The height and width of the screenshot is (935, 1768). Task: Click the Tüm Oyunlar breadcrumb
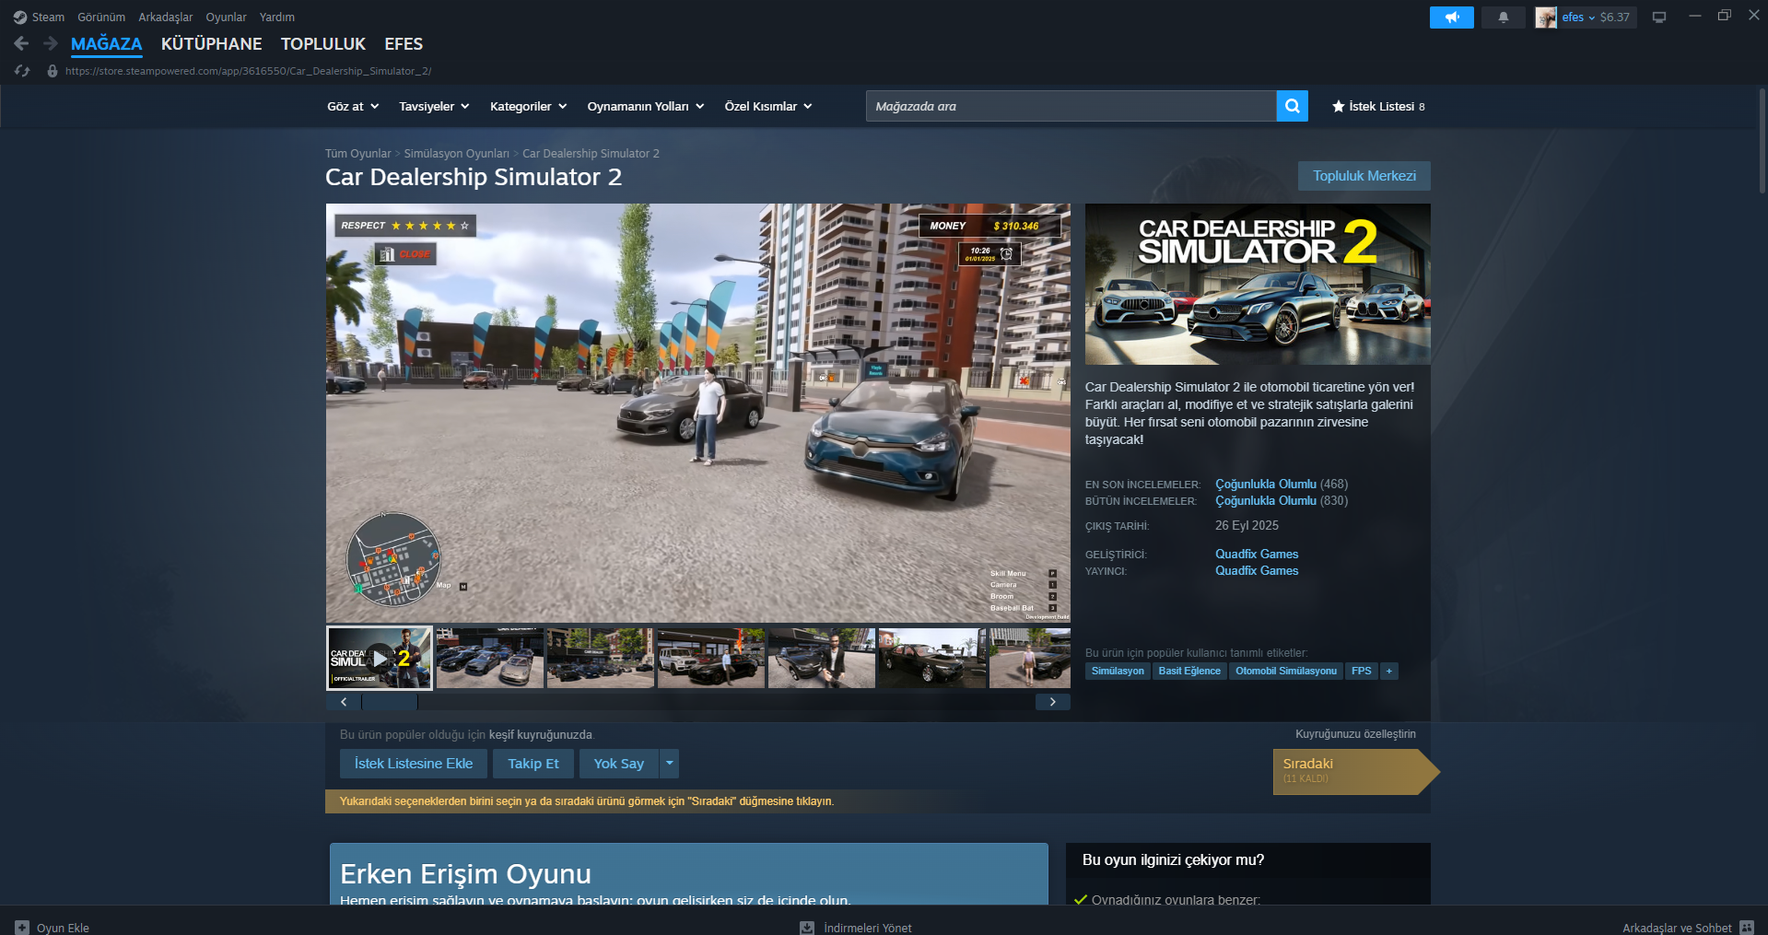pos(358,154)
